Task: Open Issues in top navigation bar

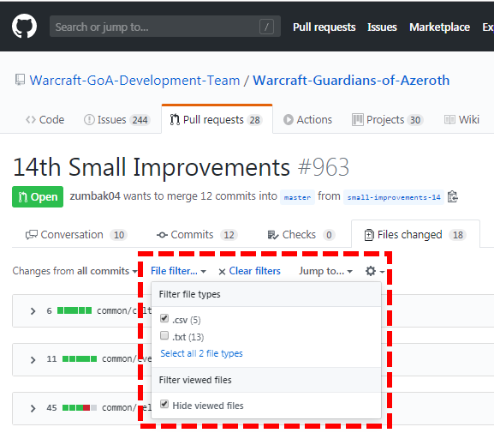Action: pos(382,27)
